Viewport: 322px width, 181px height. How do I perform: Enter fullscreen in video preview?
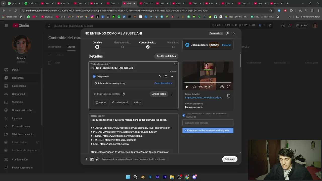pos(229,87)
